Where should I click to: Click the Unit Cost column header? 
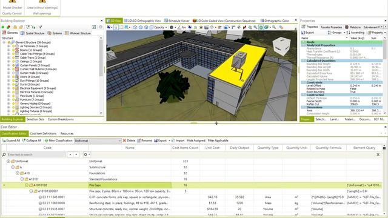point(212,148)
